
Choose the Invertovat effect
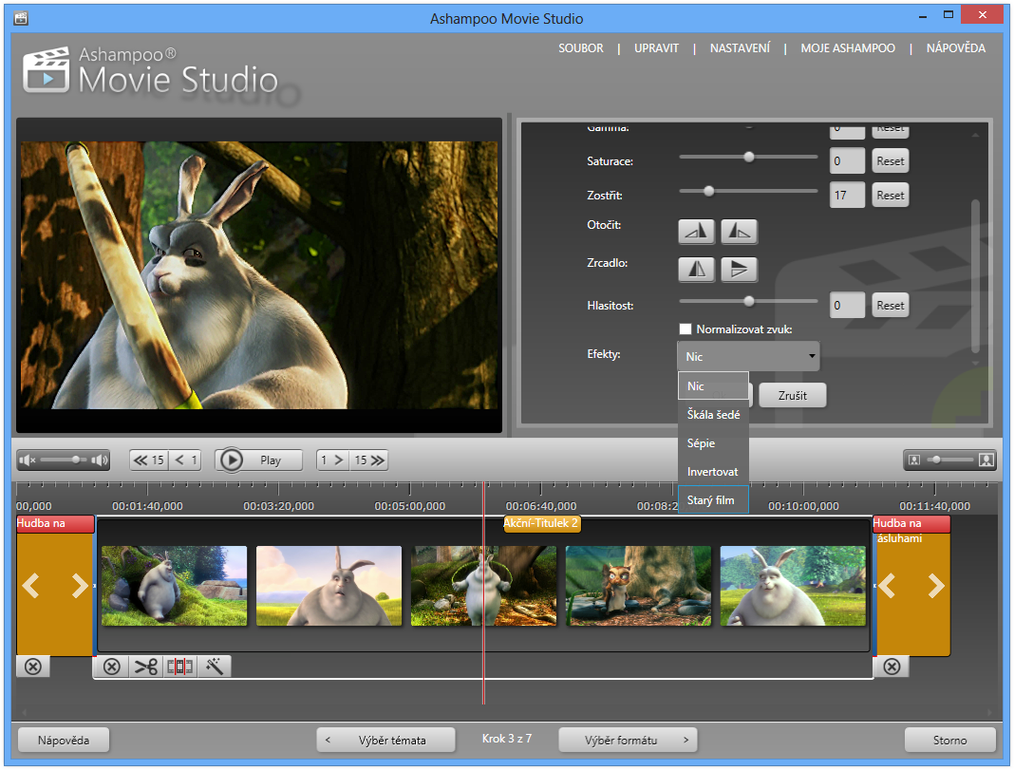[713, 471]
